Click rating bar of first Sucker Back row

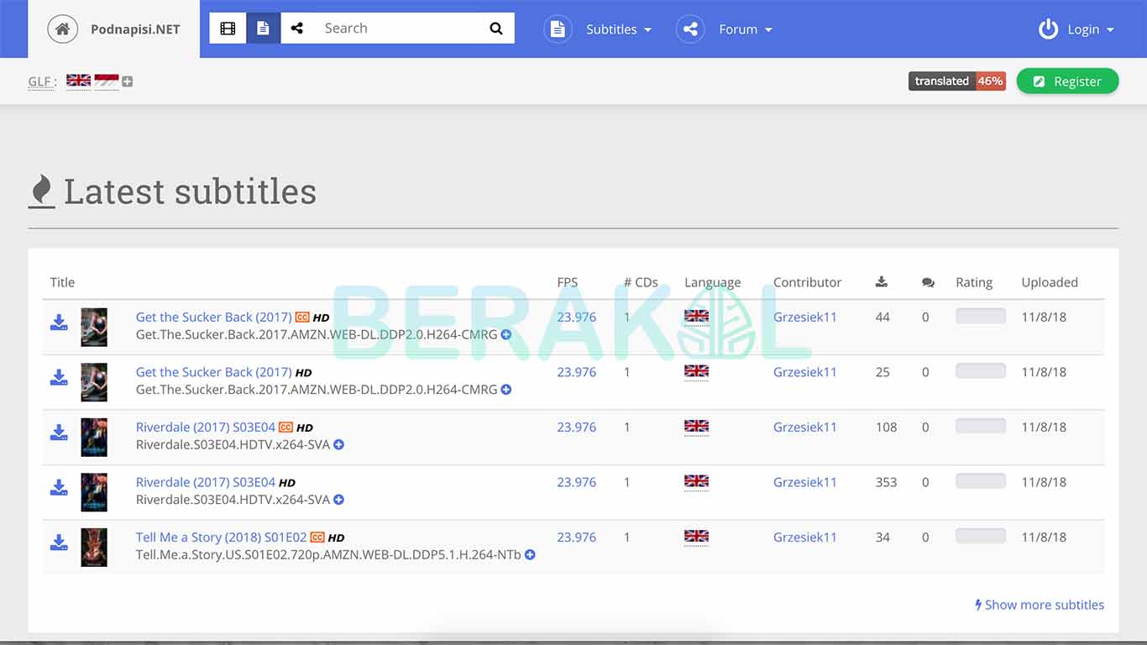(x=981, y=316)
